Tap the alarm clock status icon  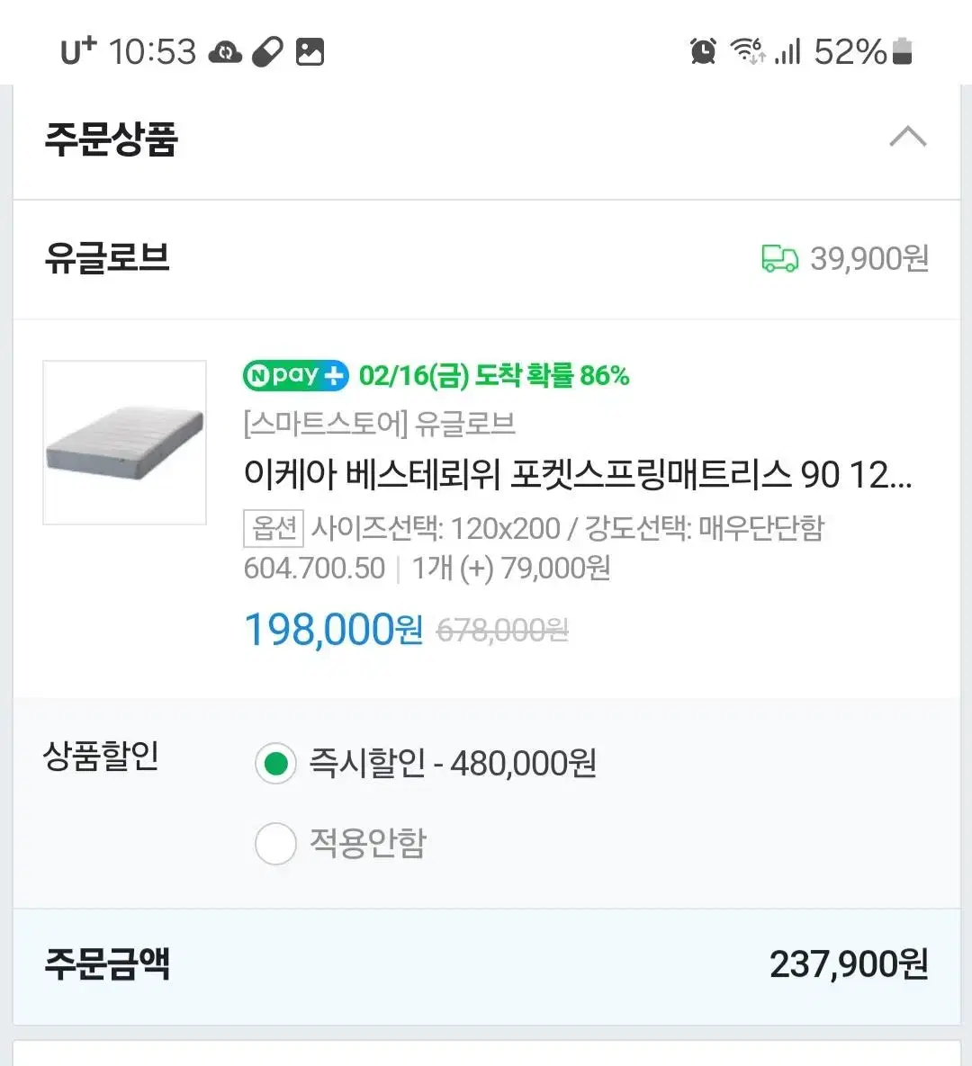(x=703, y=51)
